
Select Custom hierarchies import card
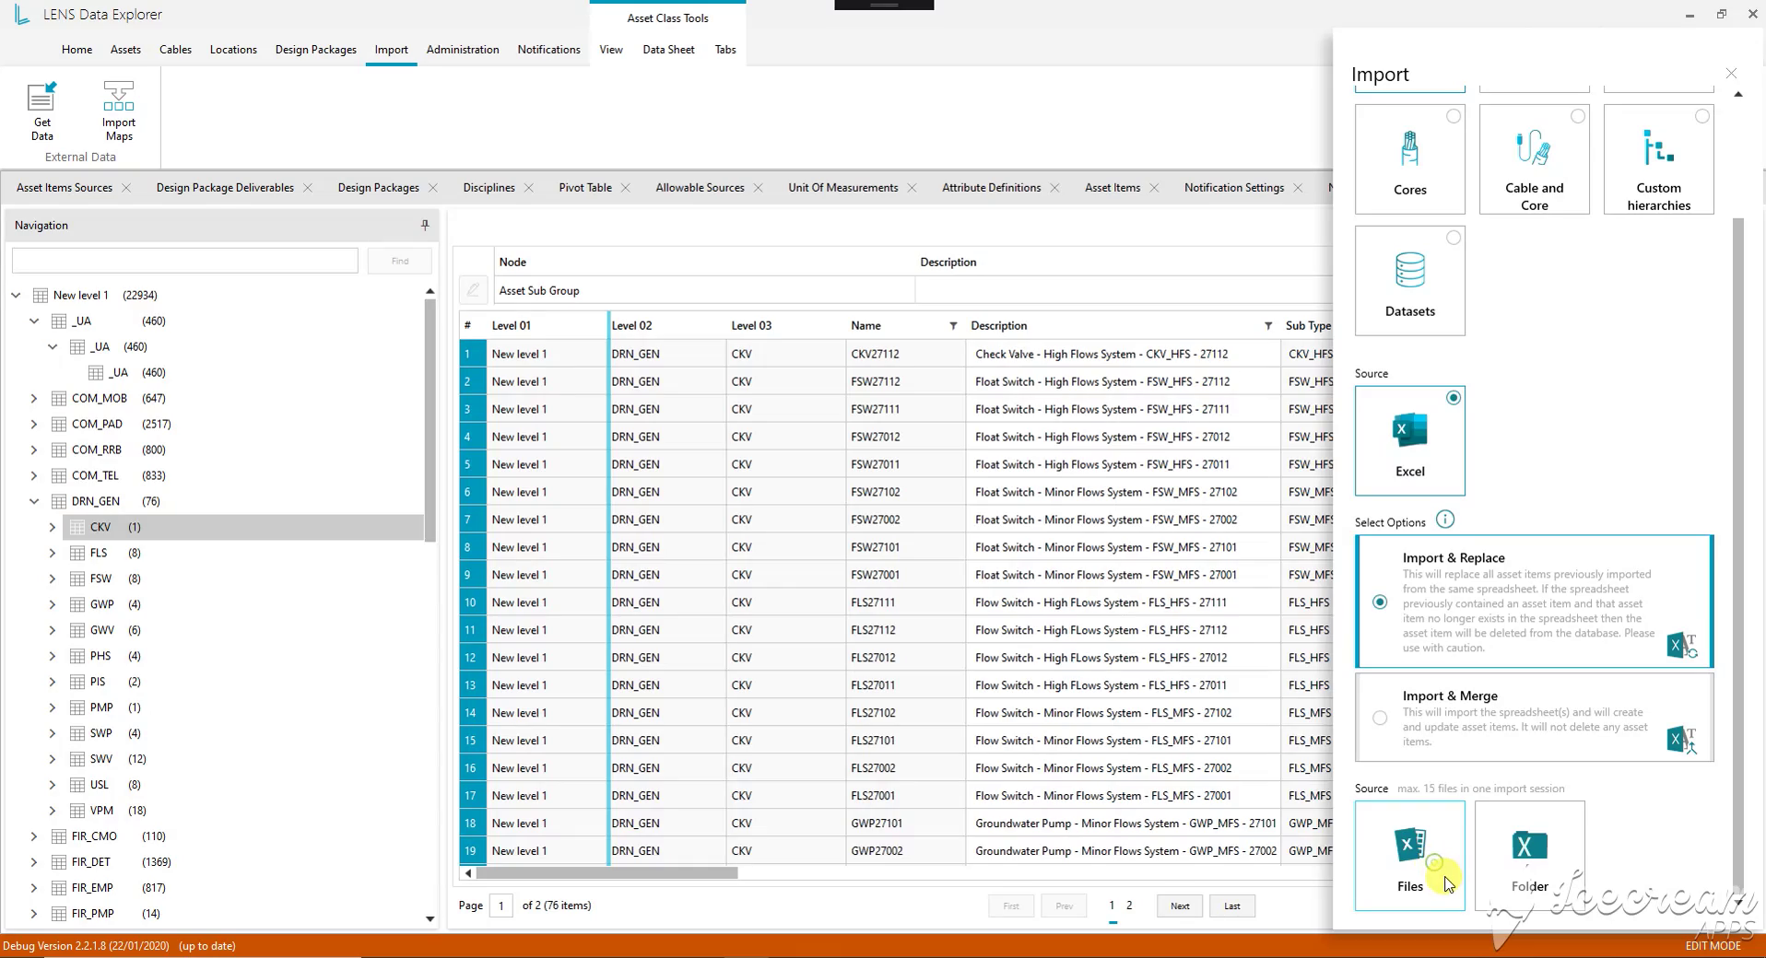click(x=1658, y=159)
